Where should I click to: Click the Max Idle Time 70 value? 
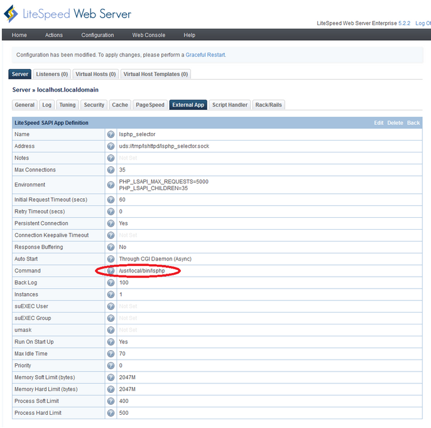point(123,353)
